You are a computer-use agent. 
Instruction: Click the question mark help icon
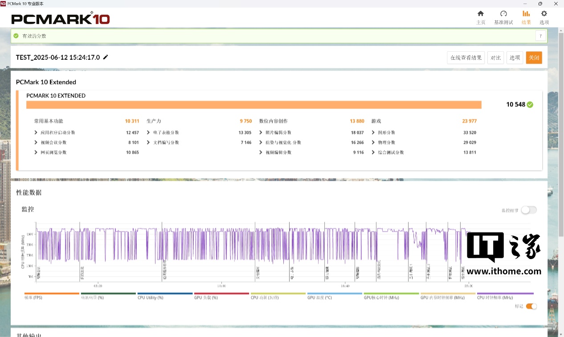[540, 36]
